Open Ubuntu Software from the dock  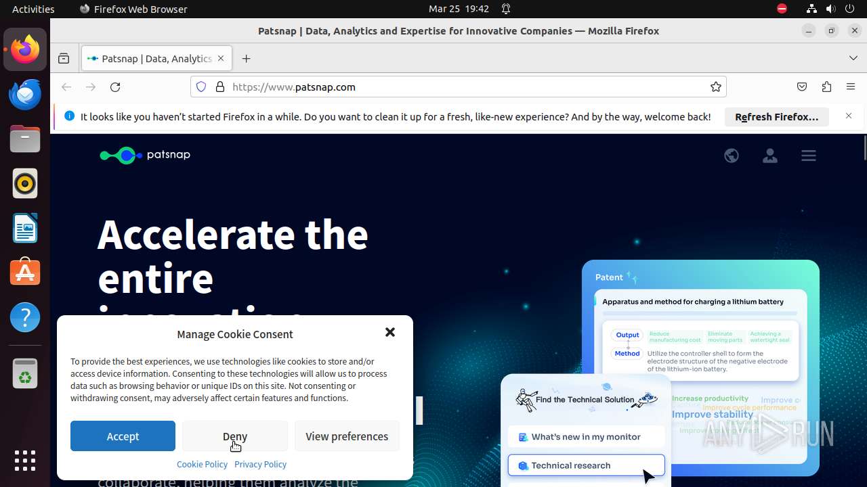pos(25,273)
